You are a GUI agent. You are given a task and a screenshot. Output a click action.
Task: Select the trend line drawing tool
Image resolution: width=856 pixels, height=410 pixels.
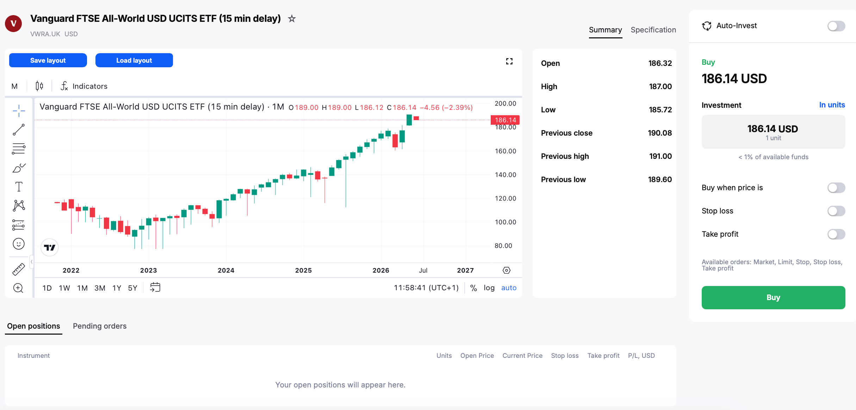coord(19,130)
